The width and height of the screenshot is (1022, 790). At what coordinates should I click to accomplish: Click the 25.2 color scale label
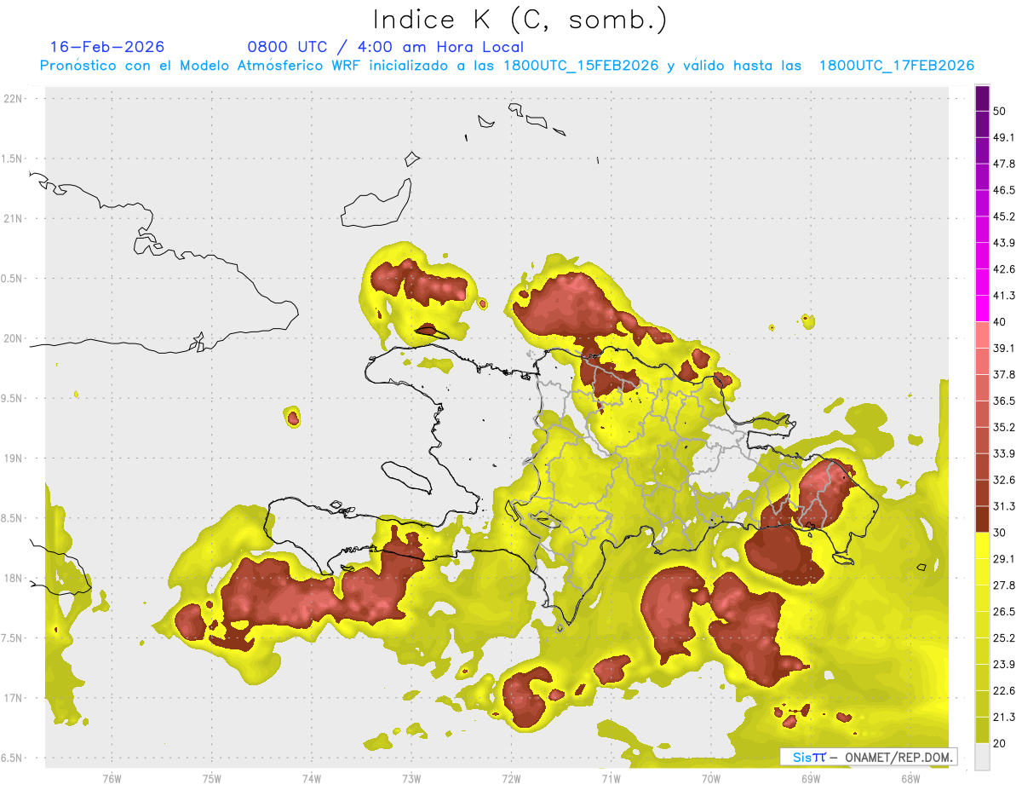click(x=1004, y=638)
